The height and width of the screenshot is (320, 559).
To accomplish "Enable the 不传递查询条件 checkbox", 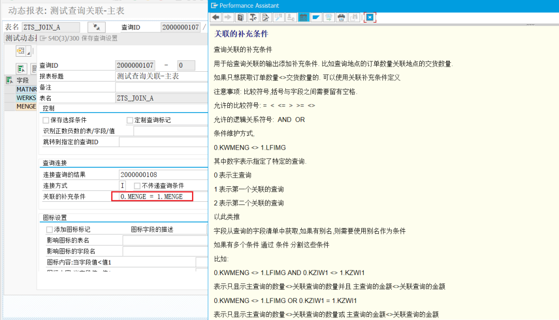I will [137, 186].
